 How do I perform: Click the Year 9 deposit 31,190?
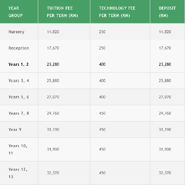[165, 130]
